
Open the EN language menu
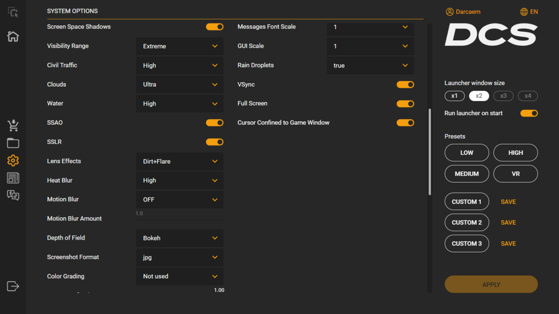click(x=529, y=12)
